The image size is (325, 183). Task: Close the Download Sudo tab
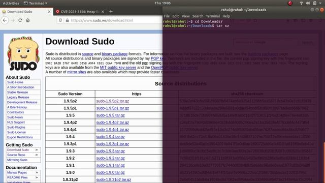click(x=49, y=12)
